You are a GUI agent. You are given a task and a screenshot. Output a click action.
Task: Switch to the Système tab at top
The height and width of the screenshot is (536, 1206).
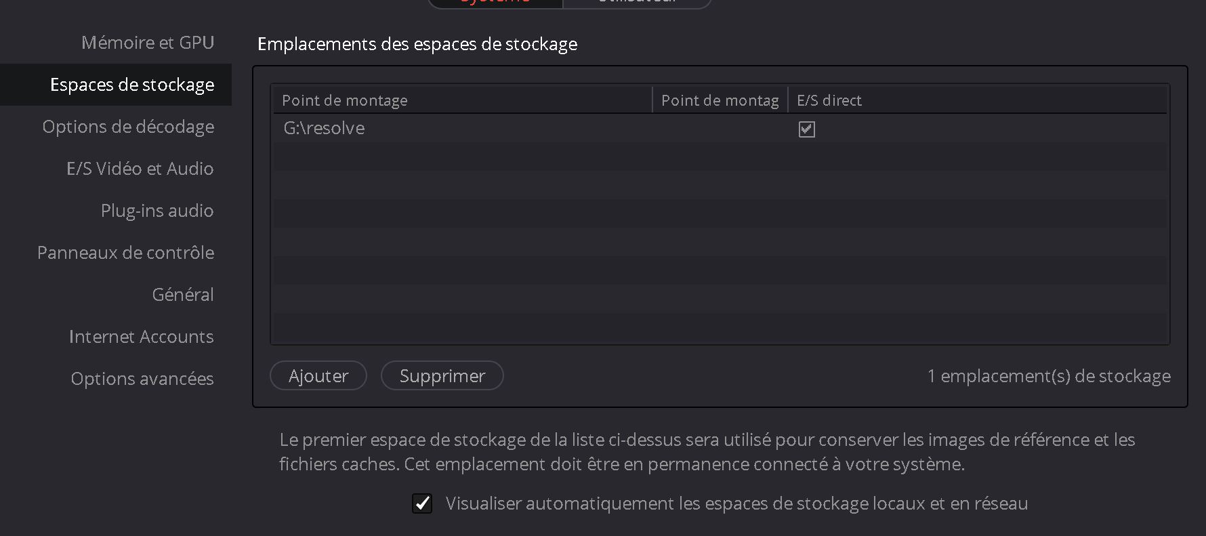pos(495,2)
